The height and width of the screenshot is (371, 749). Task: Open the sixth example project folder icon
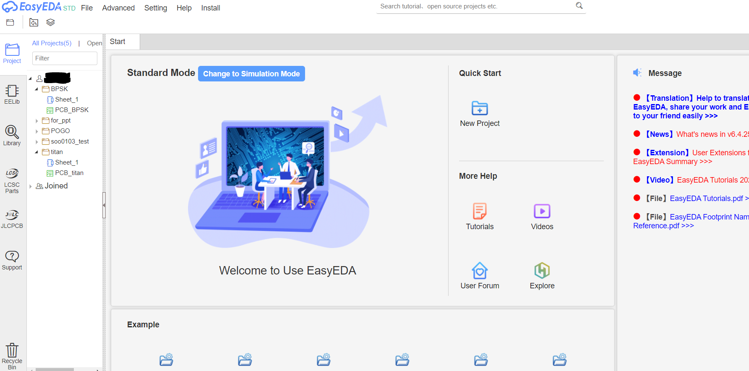click(x=560, y=359)
